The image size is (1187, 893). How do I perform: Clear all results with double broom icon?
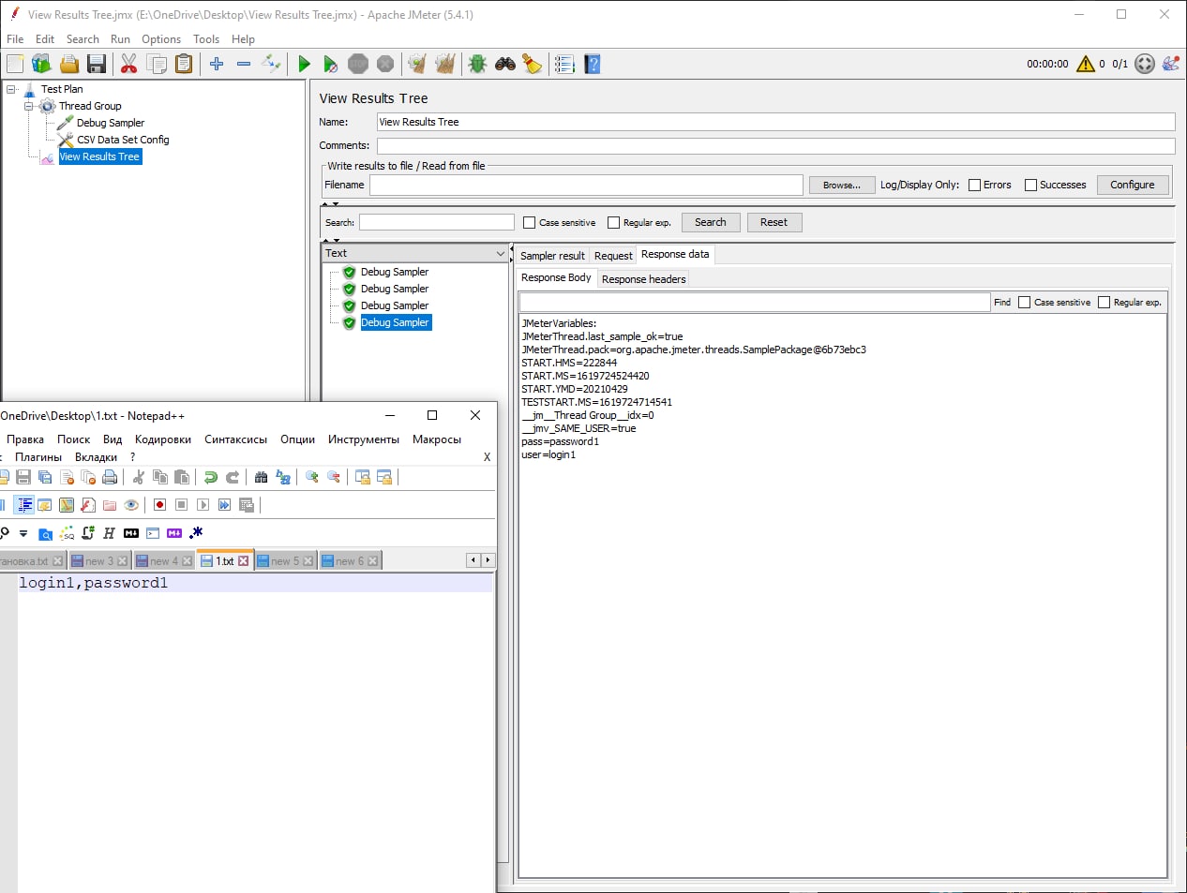pyautogui.click(x=445, y=64)
